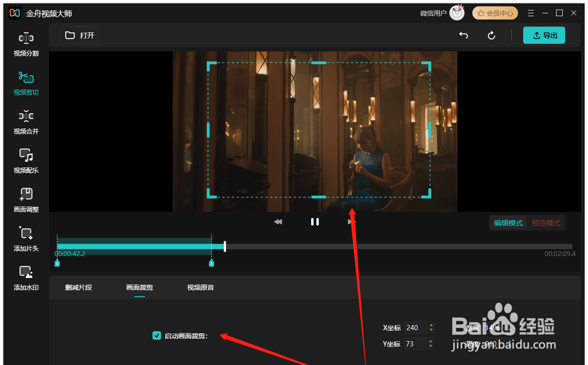Click the undo arrow icon
Image resolution: width=588 pixels, height=365 pixels.
point(463,35)
